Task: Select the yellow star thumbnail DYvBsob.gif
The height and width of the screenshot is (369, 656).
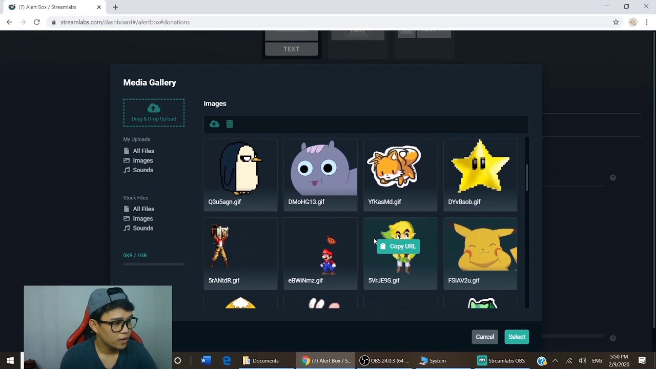Action: [480, 175]
